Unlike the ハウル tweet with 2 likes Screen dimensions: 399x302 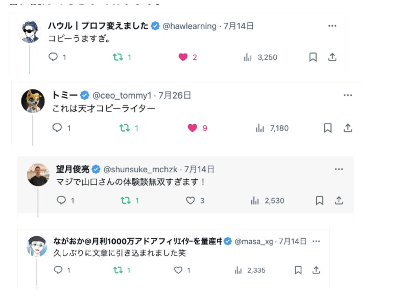click(x=183, y=57)
